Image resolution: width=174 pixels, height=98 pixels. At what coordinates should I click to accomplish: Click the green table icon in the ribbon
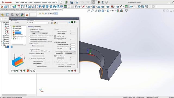(65, 7)
